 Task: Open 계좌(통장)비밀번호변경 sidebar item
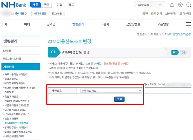coord(17,101)
